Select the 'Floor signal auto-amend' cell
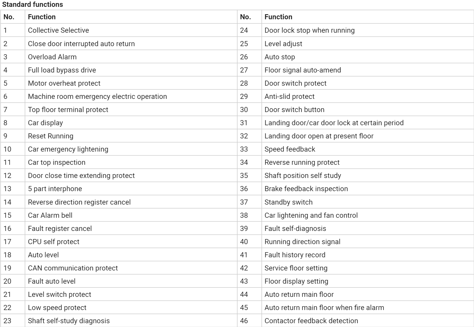This screenshot has height=327, width=474. click(303, 70)
